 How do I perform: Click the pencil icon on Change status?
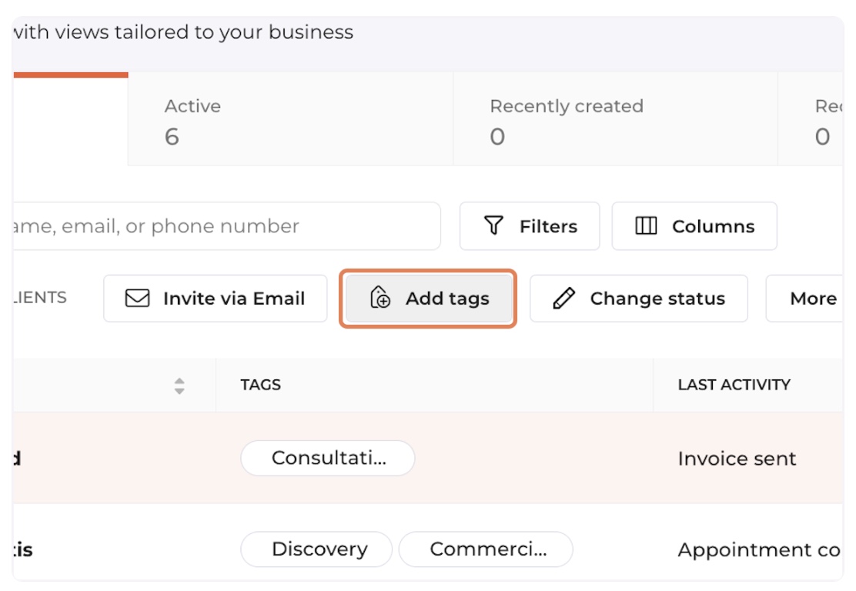[x=564, y=299]
